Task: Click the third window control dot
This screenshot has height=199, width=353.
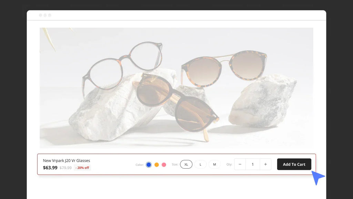Action: [50, 15]
